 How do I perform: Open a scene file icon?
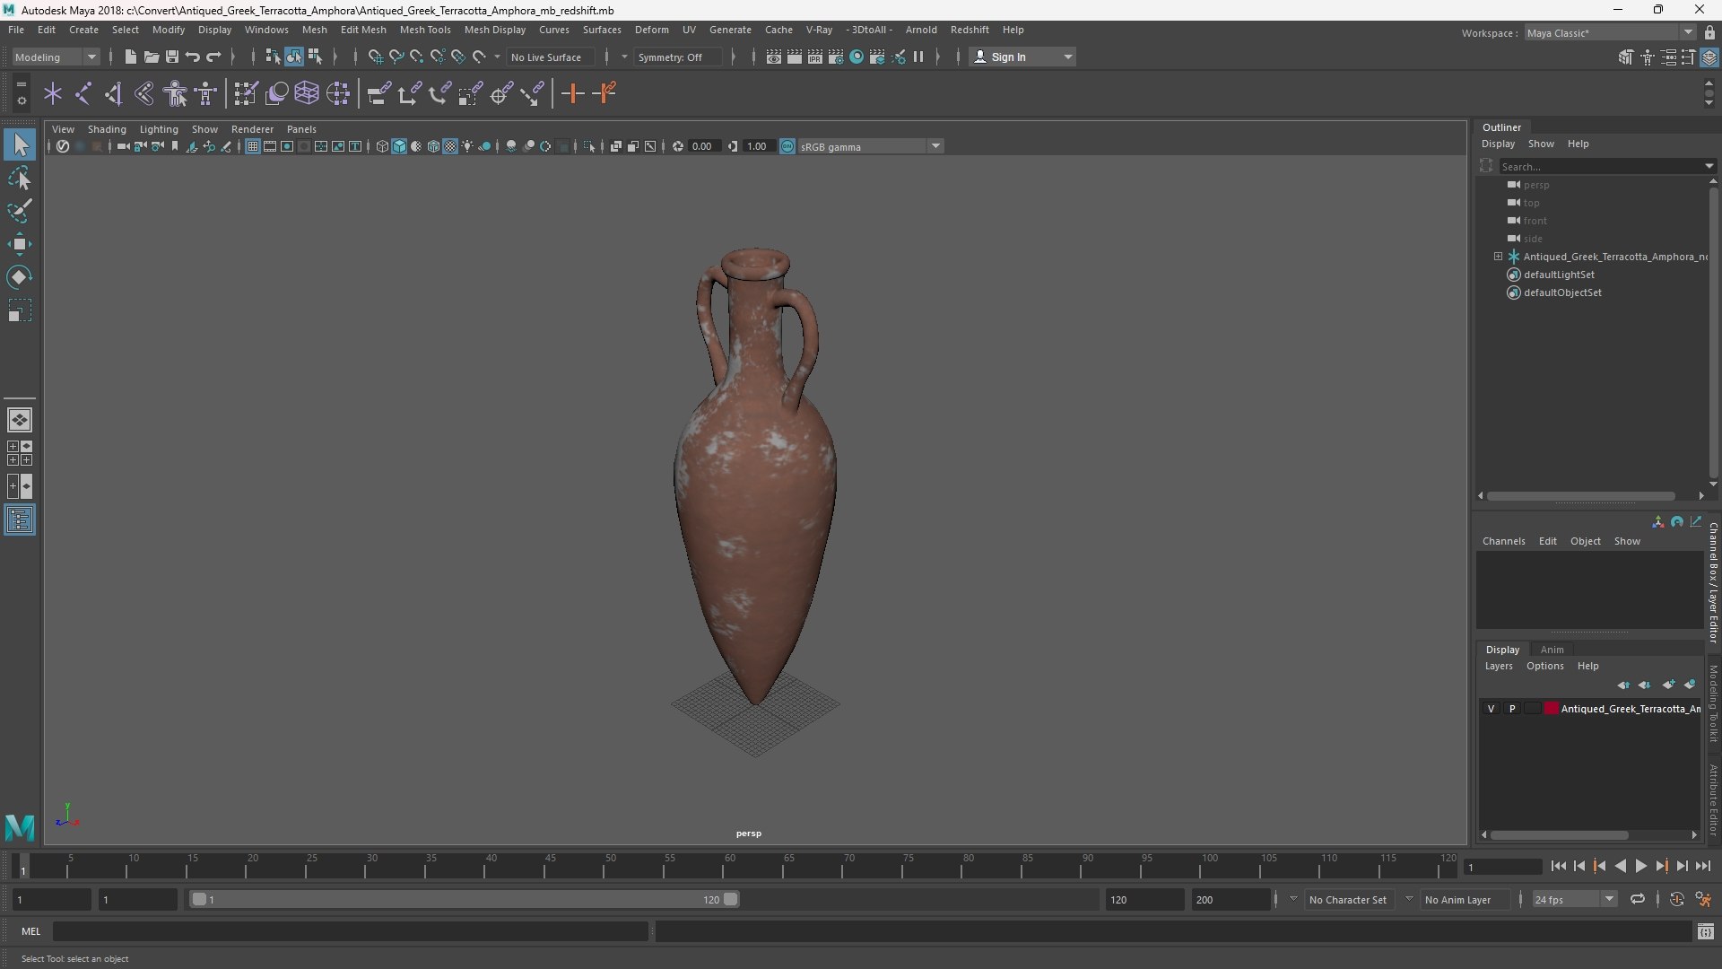(152, 57)
